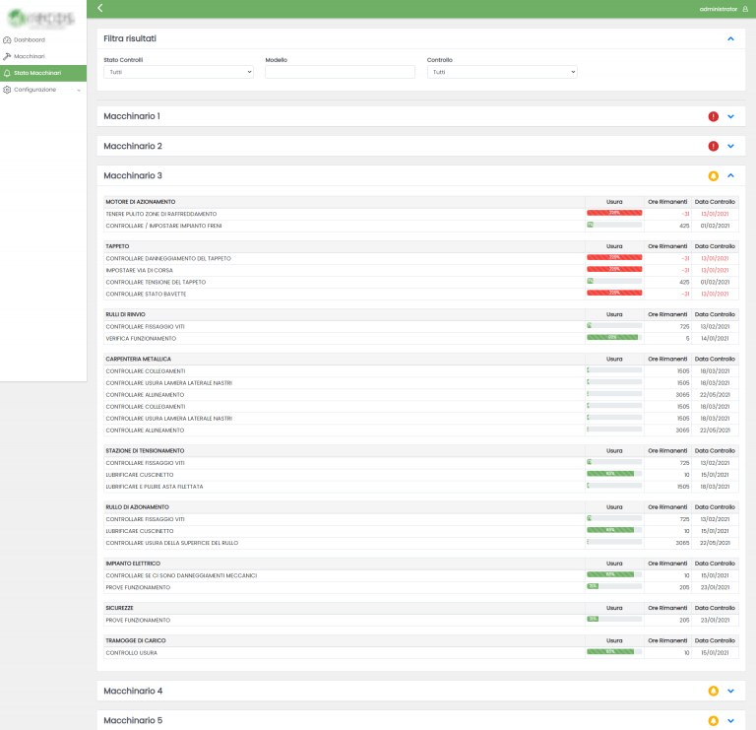
Task: Collapse the Macchinario 3 section
Action: (x=730, y=175)
